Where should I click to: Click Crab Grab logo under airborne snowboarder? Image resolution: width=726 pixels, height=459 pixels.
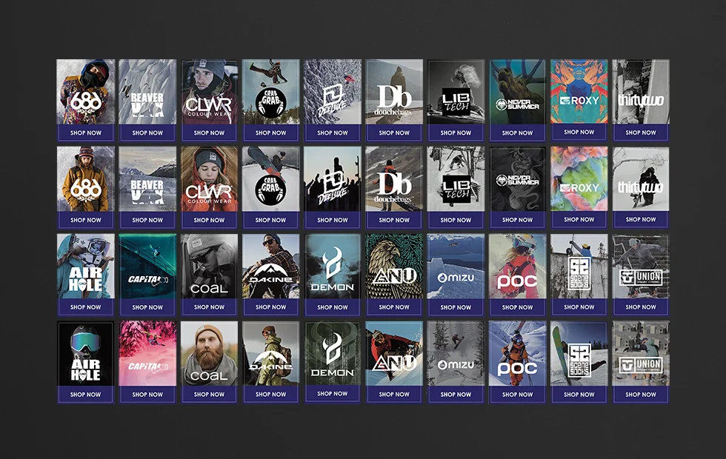[x=270, y=103]
